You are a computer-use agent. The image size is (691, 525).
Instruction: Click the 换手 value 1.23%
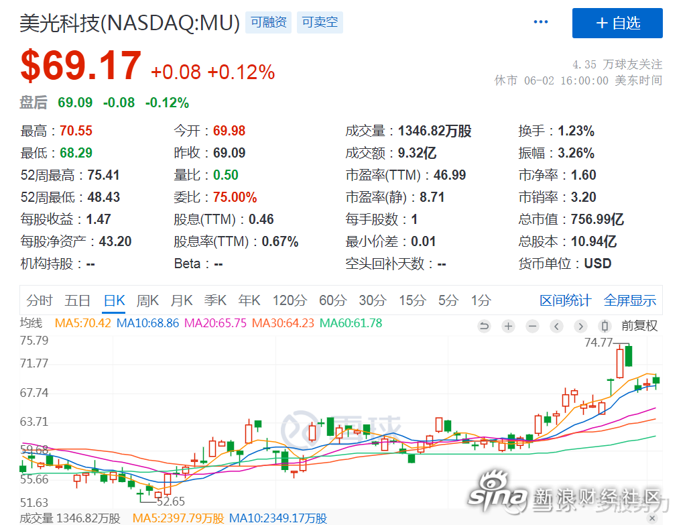click(x=576, y=131)
